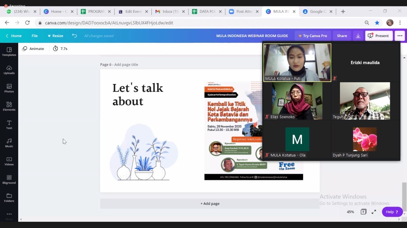
Task: Open the 45% zoom level control
Action: tap(350, 212)
